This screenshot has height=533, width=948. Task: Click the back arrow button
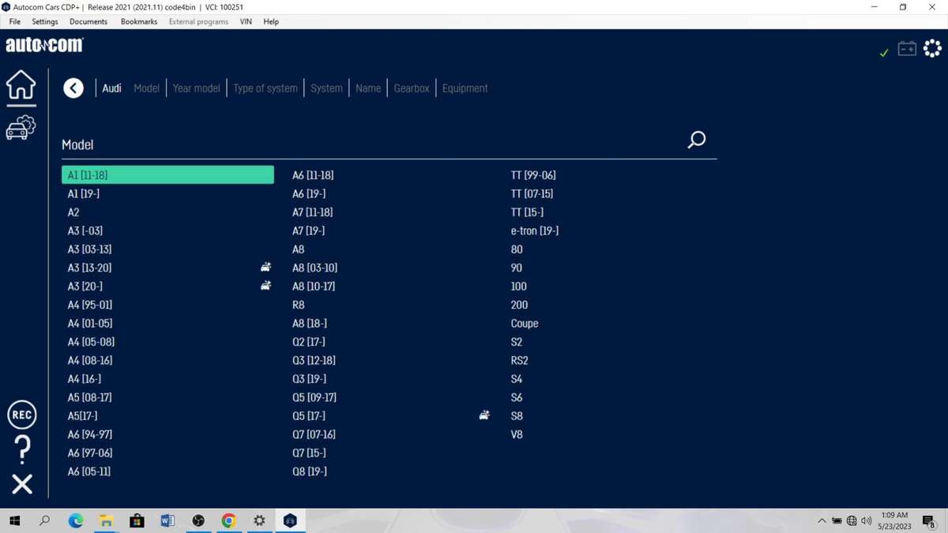pos(73,88)
